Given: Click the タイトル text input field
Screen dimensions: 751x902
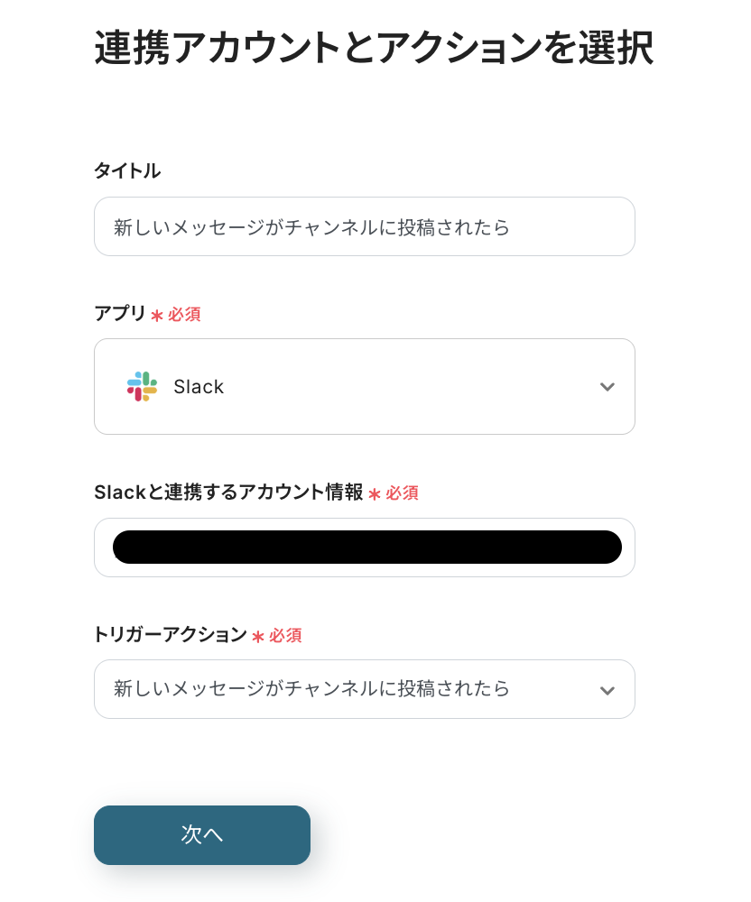Looking at the screenshot, I should [x=364, y=226].
